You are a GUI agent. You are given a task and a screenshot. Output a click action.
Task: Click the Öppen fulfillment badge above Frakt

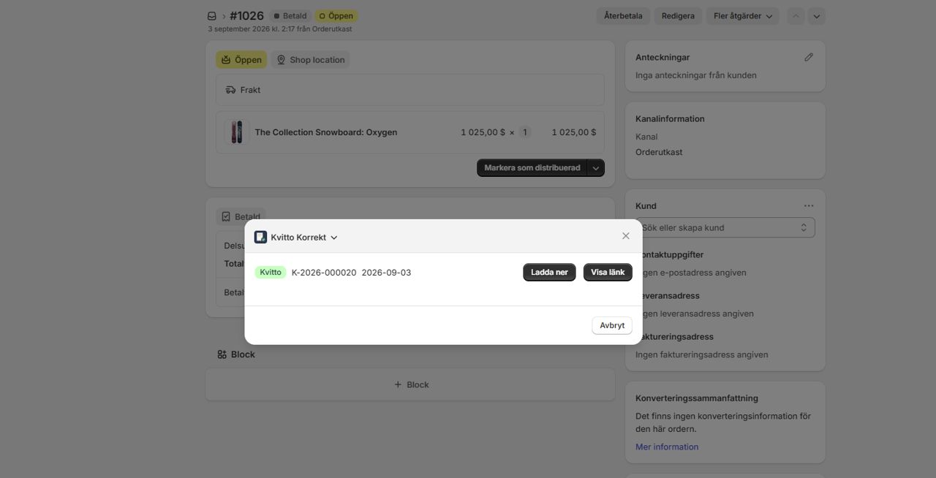coord(241,60)
